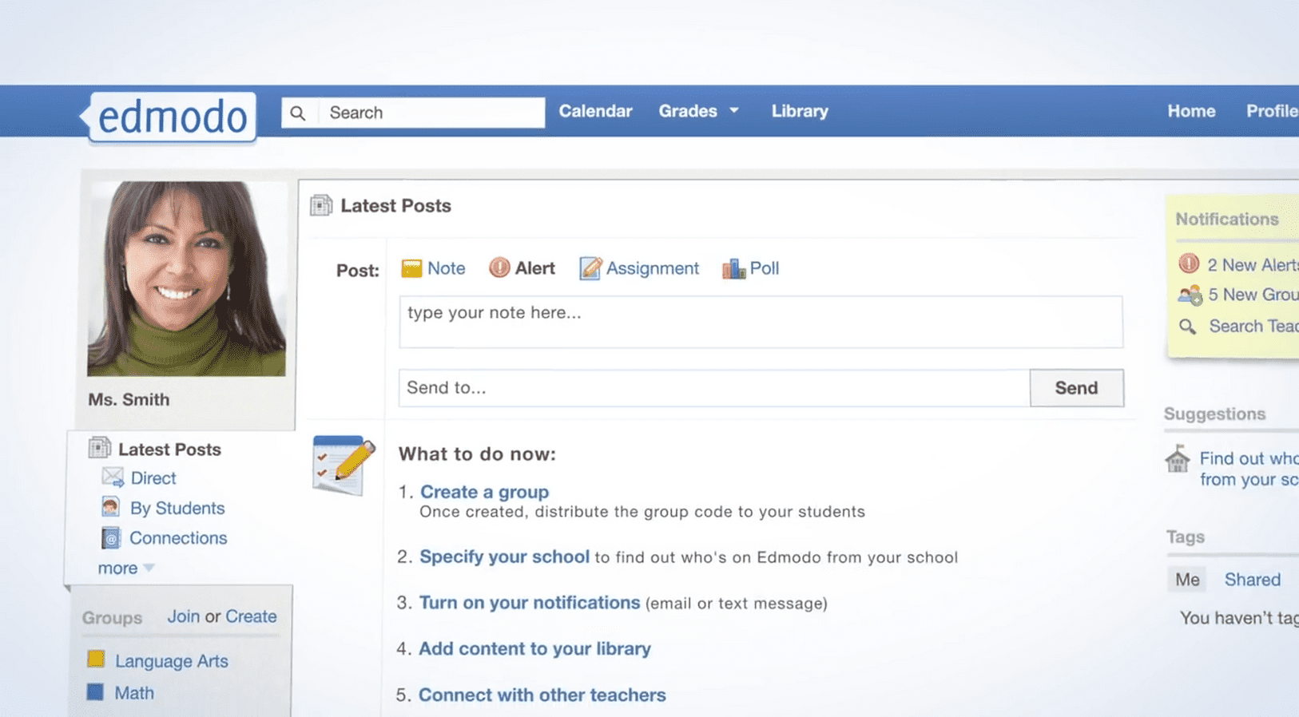This screenshot has width=1299, height=717.
Task: Click the sidebar Latest Posts label
Action: [x=169, y=450]
